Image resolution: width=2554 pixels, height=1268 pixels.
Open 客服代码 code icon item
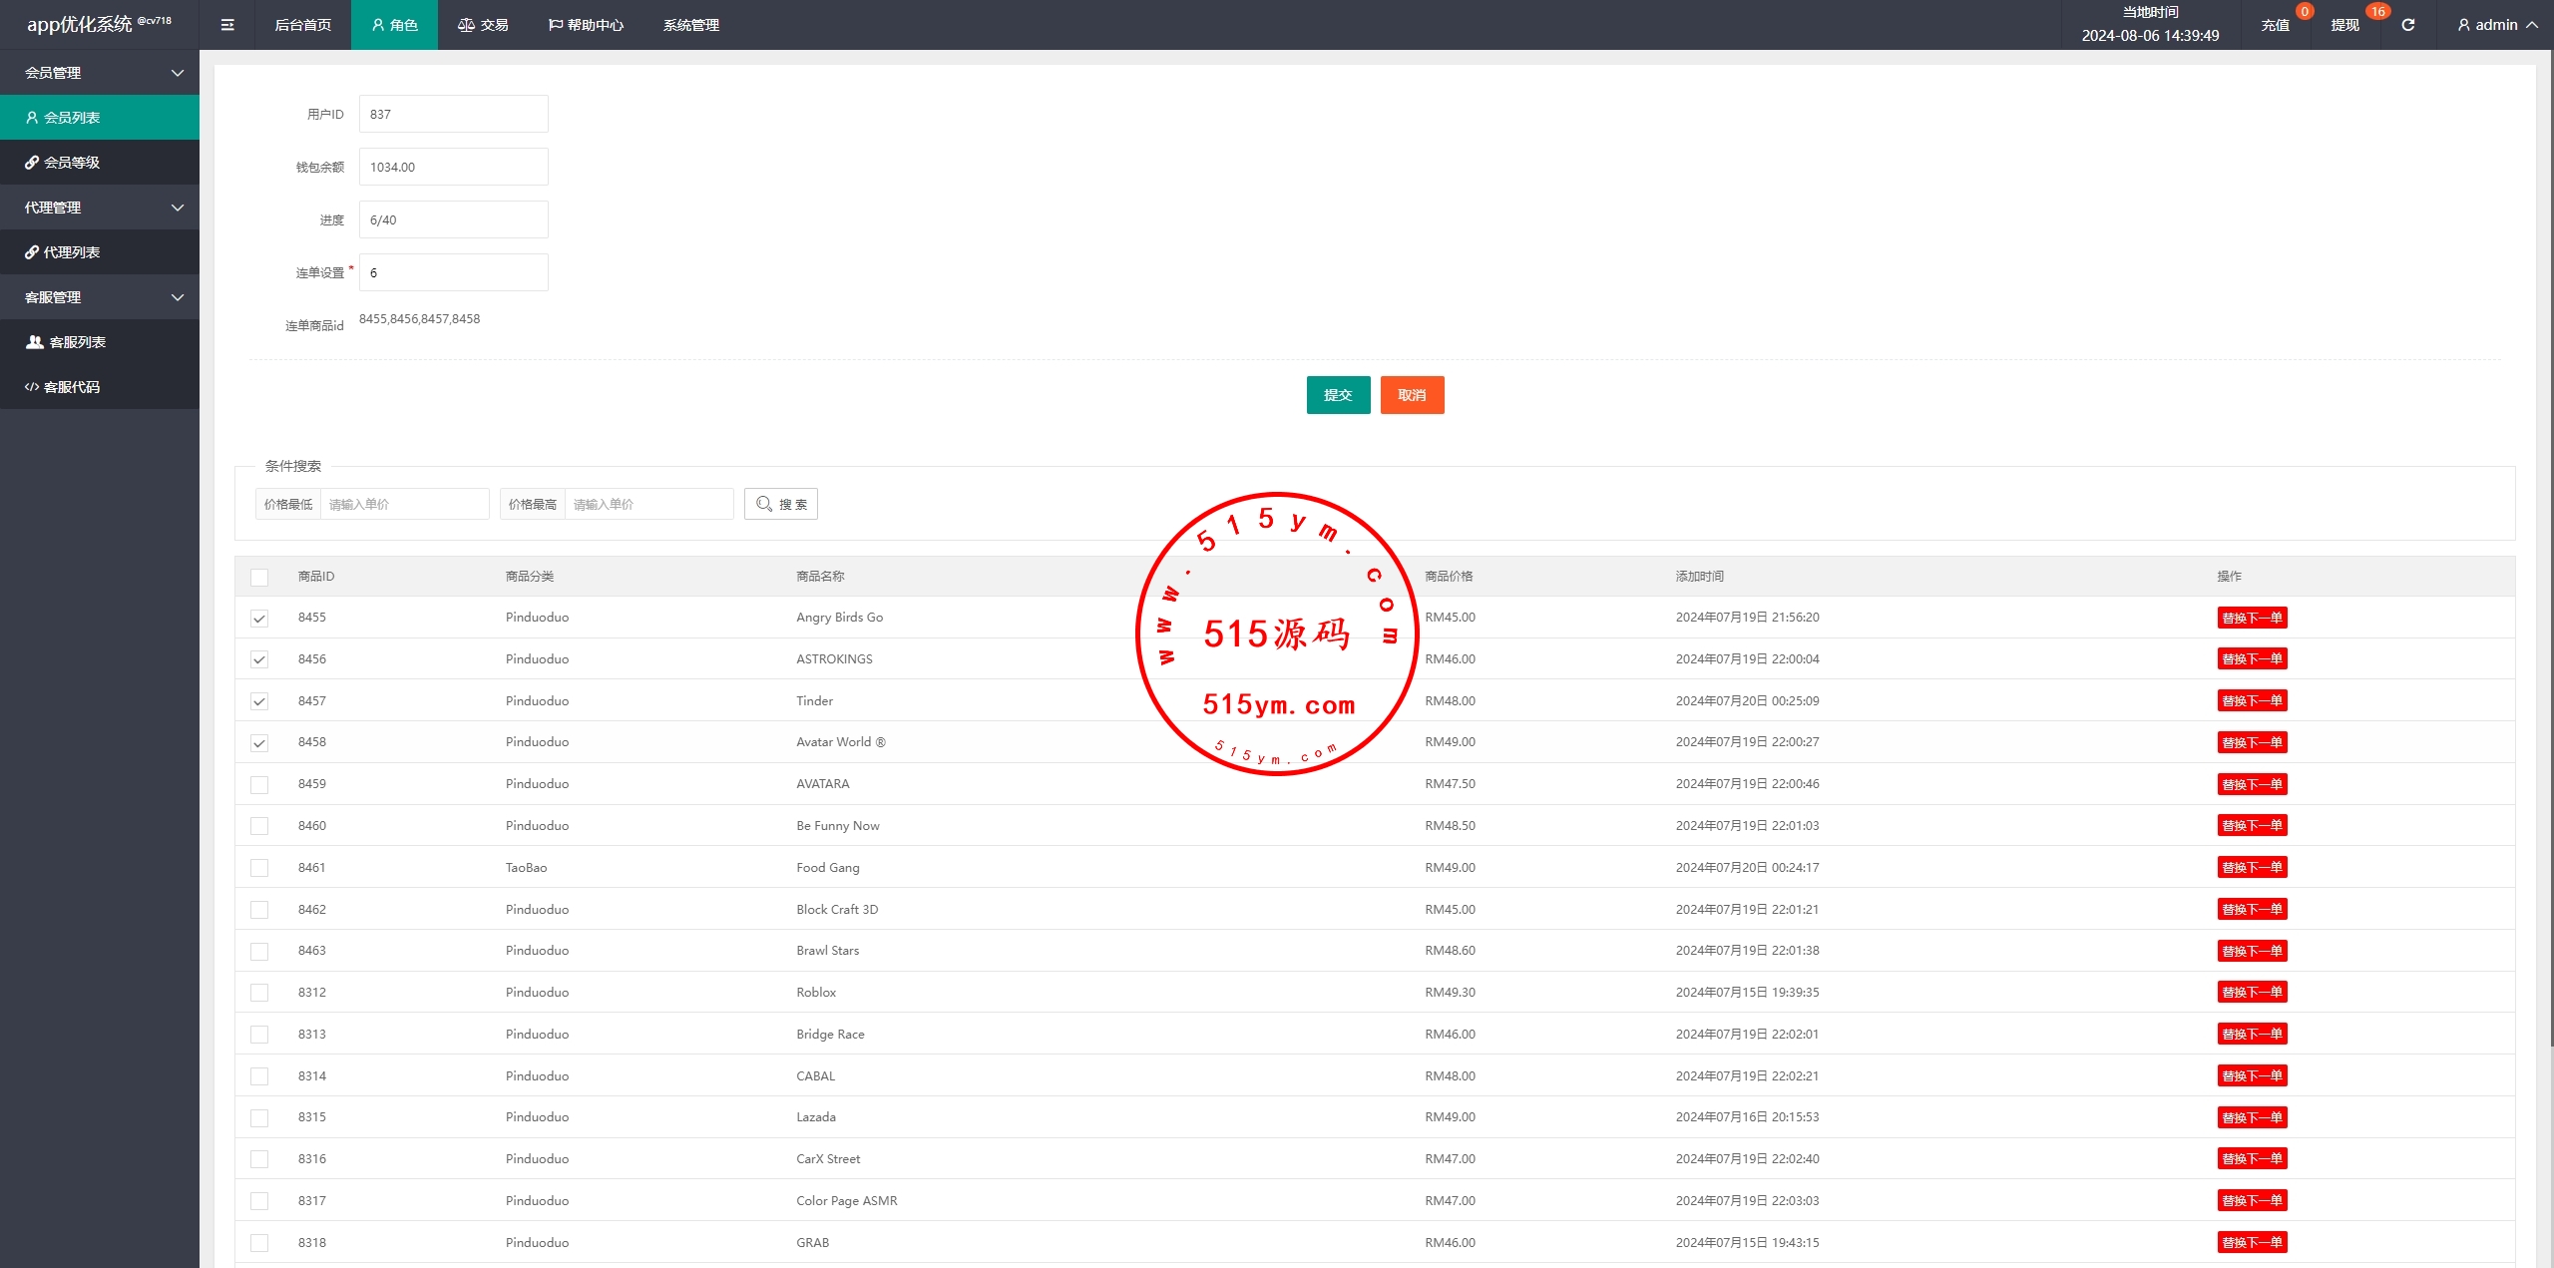[71, 387]
